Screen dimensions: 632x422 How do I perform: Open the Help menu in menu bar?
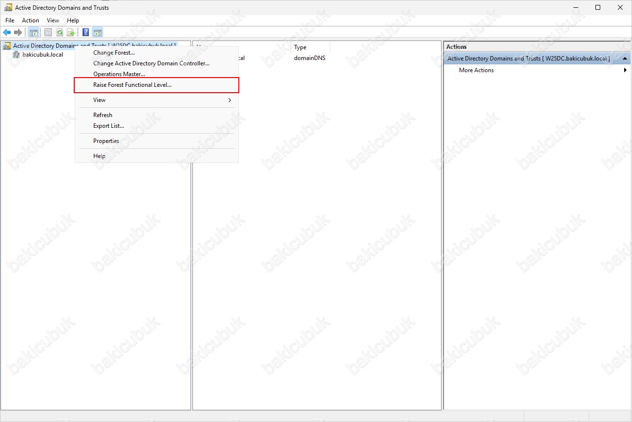click(73, 20)
